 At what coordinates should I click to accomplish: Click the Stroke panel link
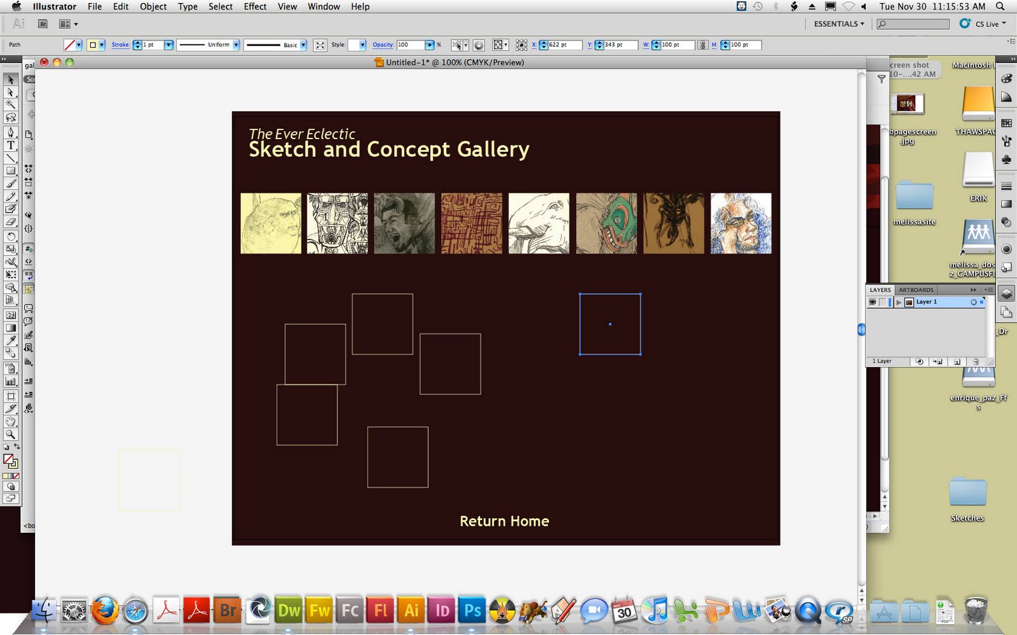(x=120, y=45)
